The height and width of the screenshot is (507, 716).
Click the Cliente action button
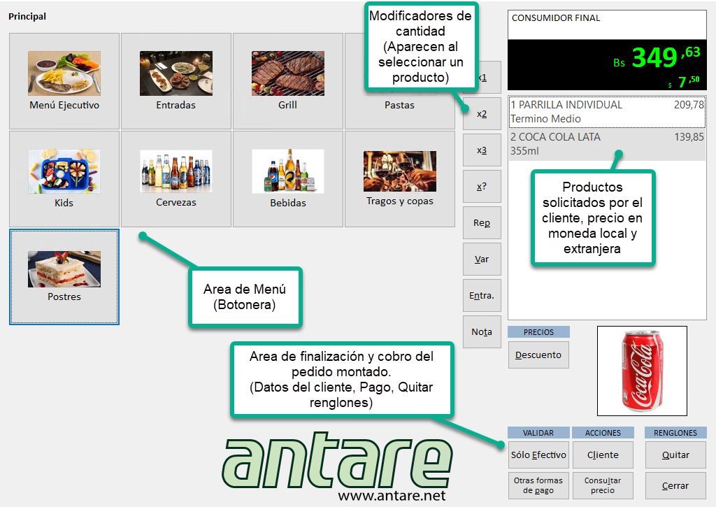tap(603, 455)
